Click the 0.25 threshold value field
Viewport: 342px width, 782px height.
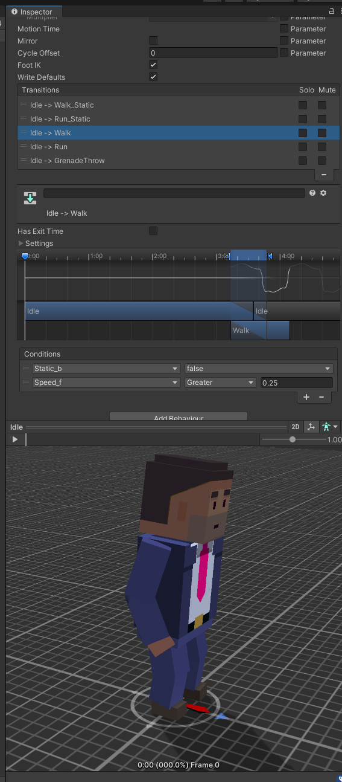tap(296, 382)
